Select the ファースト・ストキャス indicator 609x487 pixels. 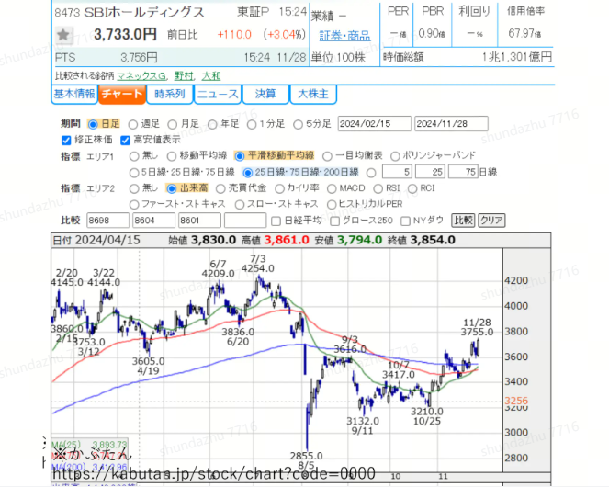[134, 204]
